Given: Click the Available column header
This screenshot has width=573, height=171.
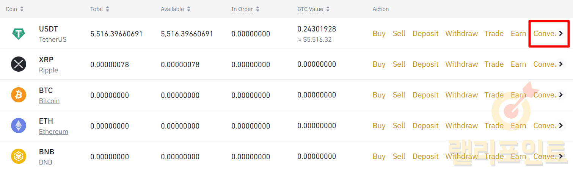Looking at the screenshot, I should 173,9.
